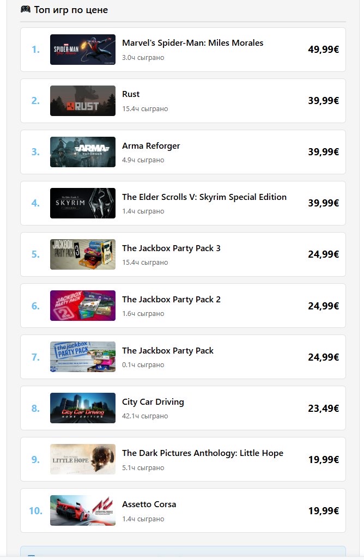The image size is (364, 560).
Task: Open the Skyrim Special Edition thumbnail
Action: coord(82,203)
